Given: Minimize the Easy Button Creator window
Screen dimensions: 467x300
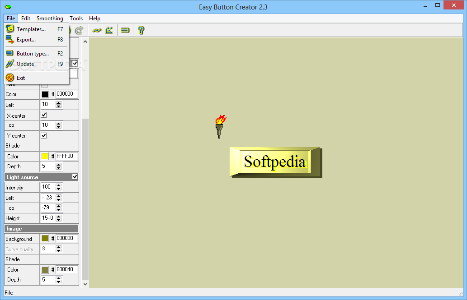Looking at the screenshot, I should click(425, 5).
